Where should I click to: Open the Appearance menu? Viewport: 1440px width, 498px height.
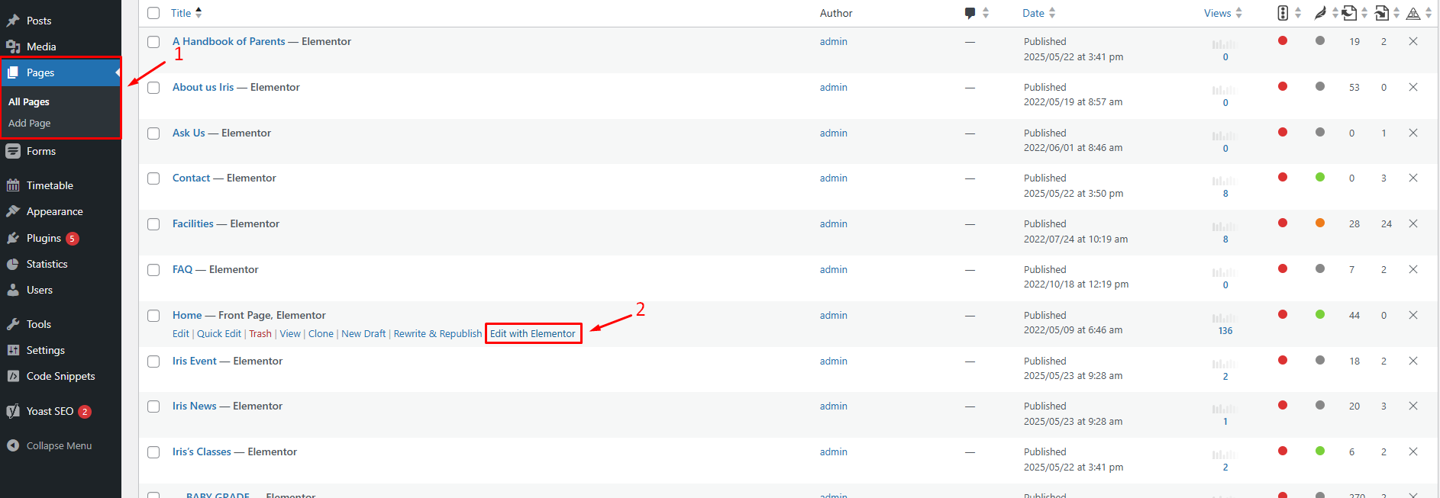[54, 211]
